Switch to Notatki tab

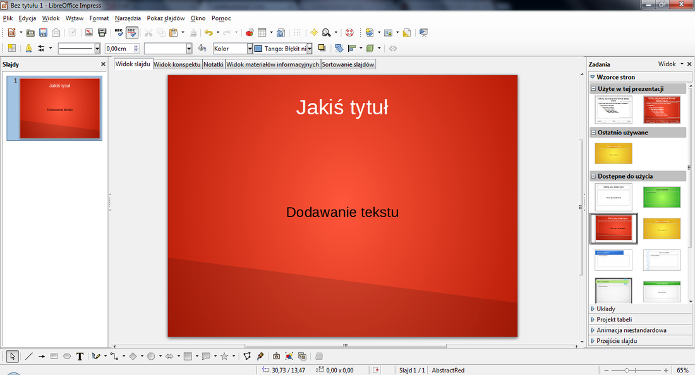(x=214, y=64)
